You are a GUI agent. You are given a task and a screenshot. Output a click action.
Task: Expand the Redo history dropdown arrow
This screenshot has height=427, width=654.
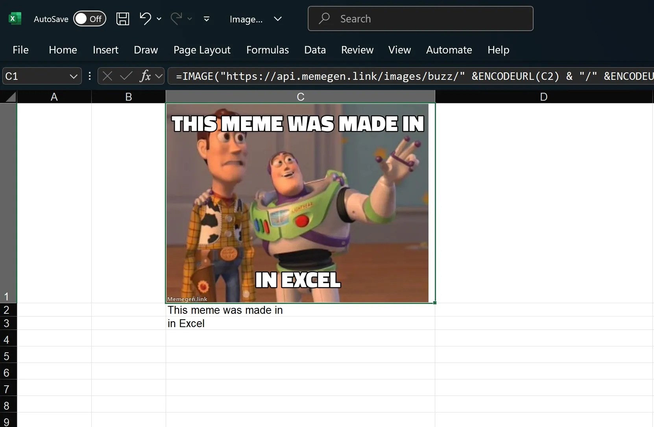190,18
